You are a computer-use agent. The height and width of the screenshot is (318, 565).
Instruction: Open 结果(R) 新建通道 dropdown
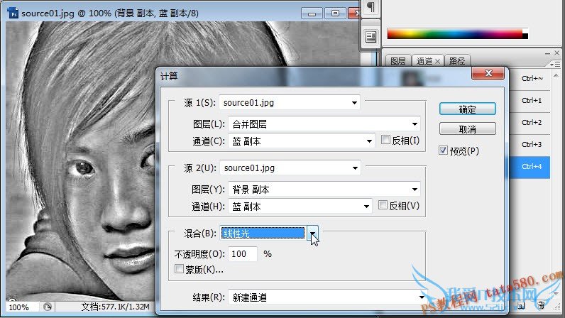coord(328,297)
